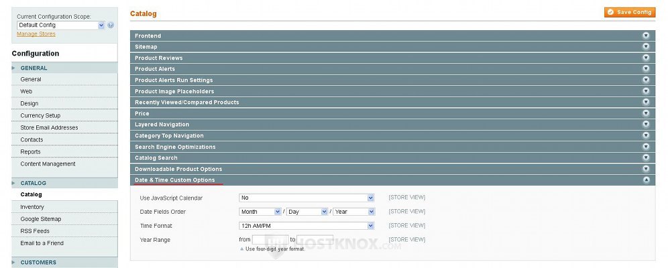Open the Contacts configuration tab
The width and height of the screenshot is (668, 268).
64,139
